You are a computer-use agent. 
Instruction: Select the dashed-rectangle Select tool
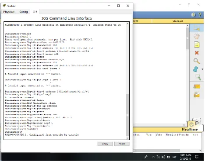coord(197,28)
